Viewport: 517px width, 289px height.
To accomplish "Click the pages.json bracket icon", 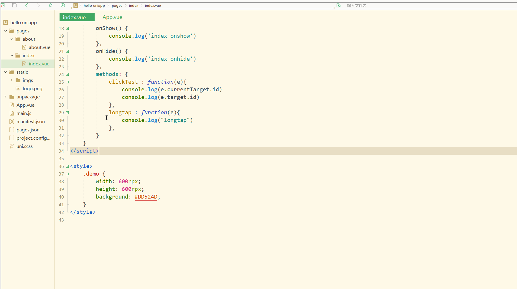I will click(x=12, y=130).
